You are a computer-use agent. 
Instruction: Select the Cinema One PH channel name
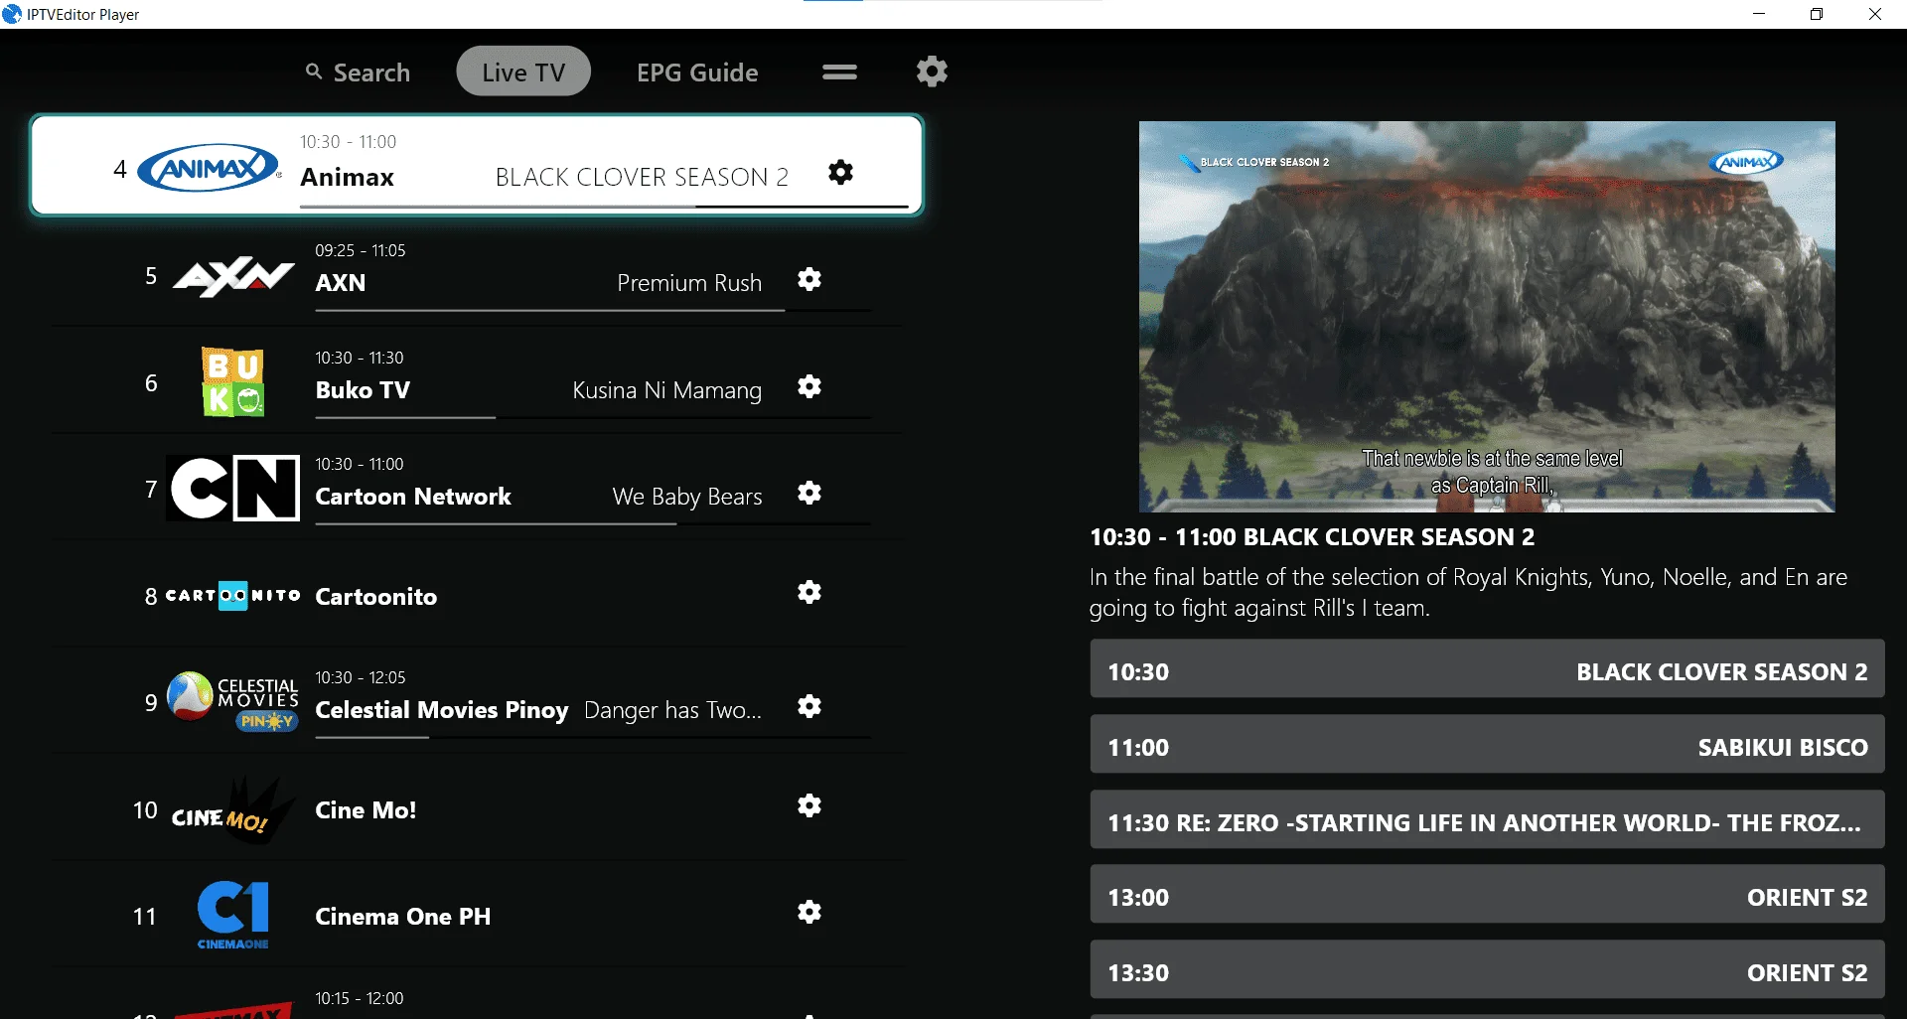tap(403, 917)
